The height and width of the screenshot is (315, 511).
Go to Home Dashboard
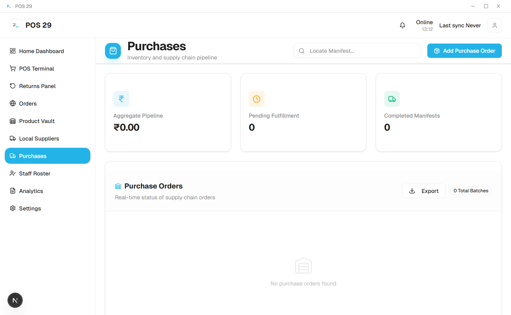pos(47,51)
